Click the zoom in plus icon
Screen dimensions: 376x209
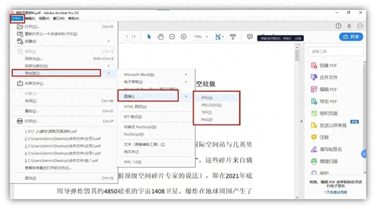[x=183, y=37]
